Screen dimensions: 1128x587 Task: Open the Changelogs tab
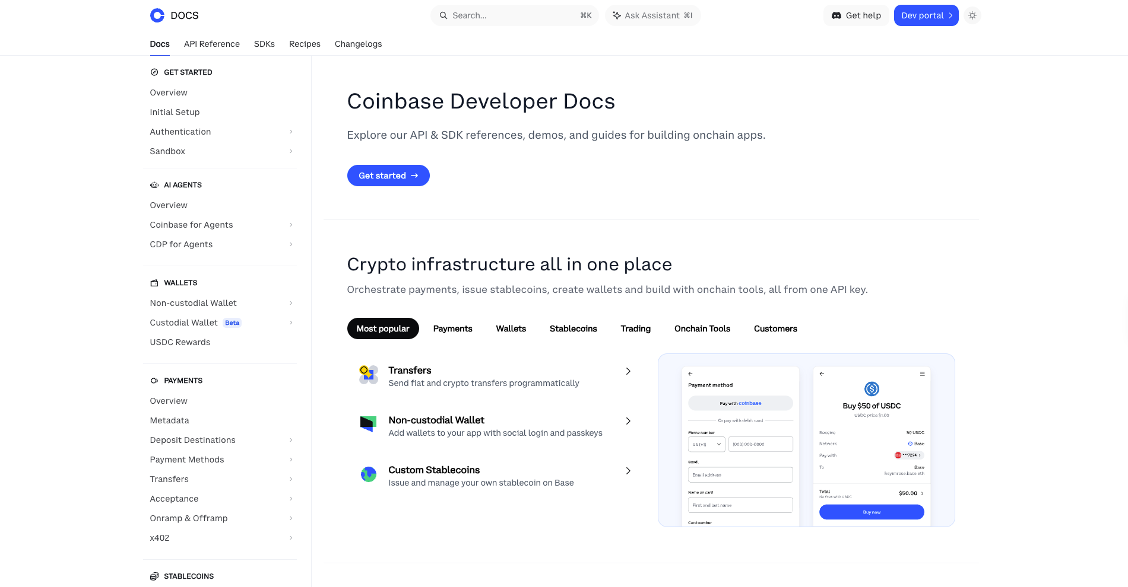coord(358,44)
